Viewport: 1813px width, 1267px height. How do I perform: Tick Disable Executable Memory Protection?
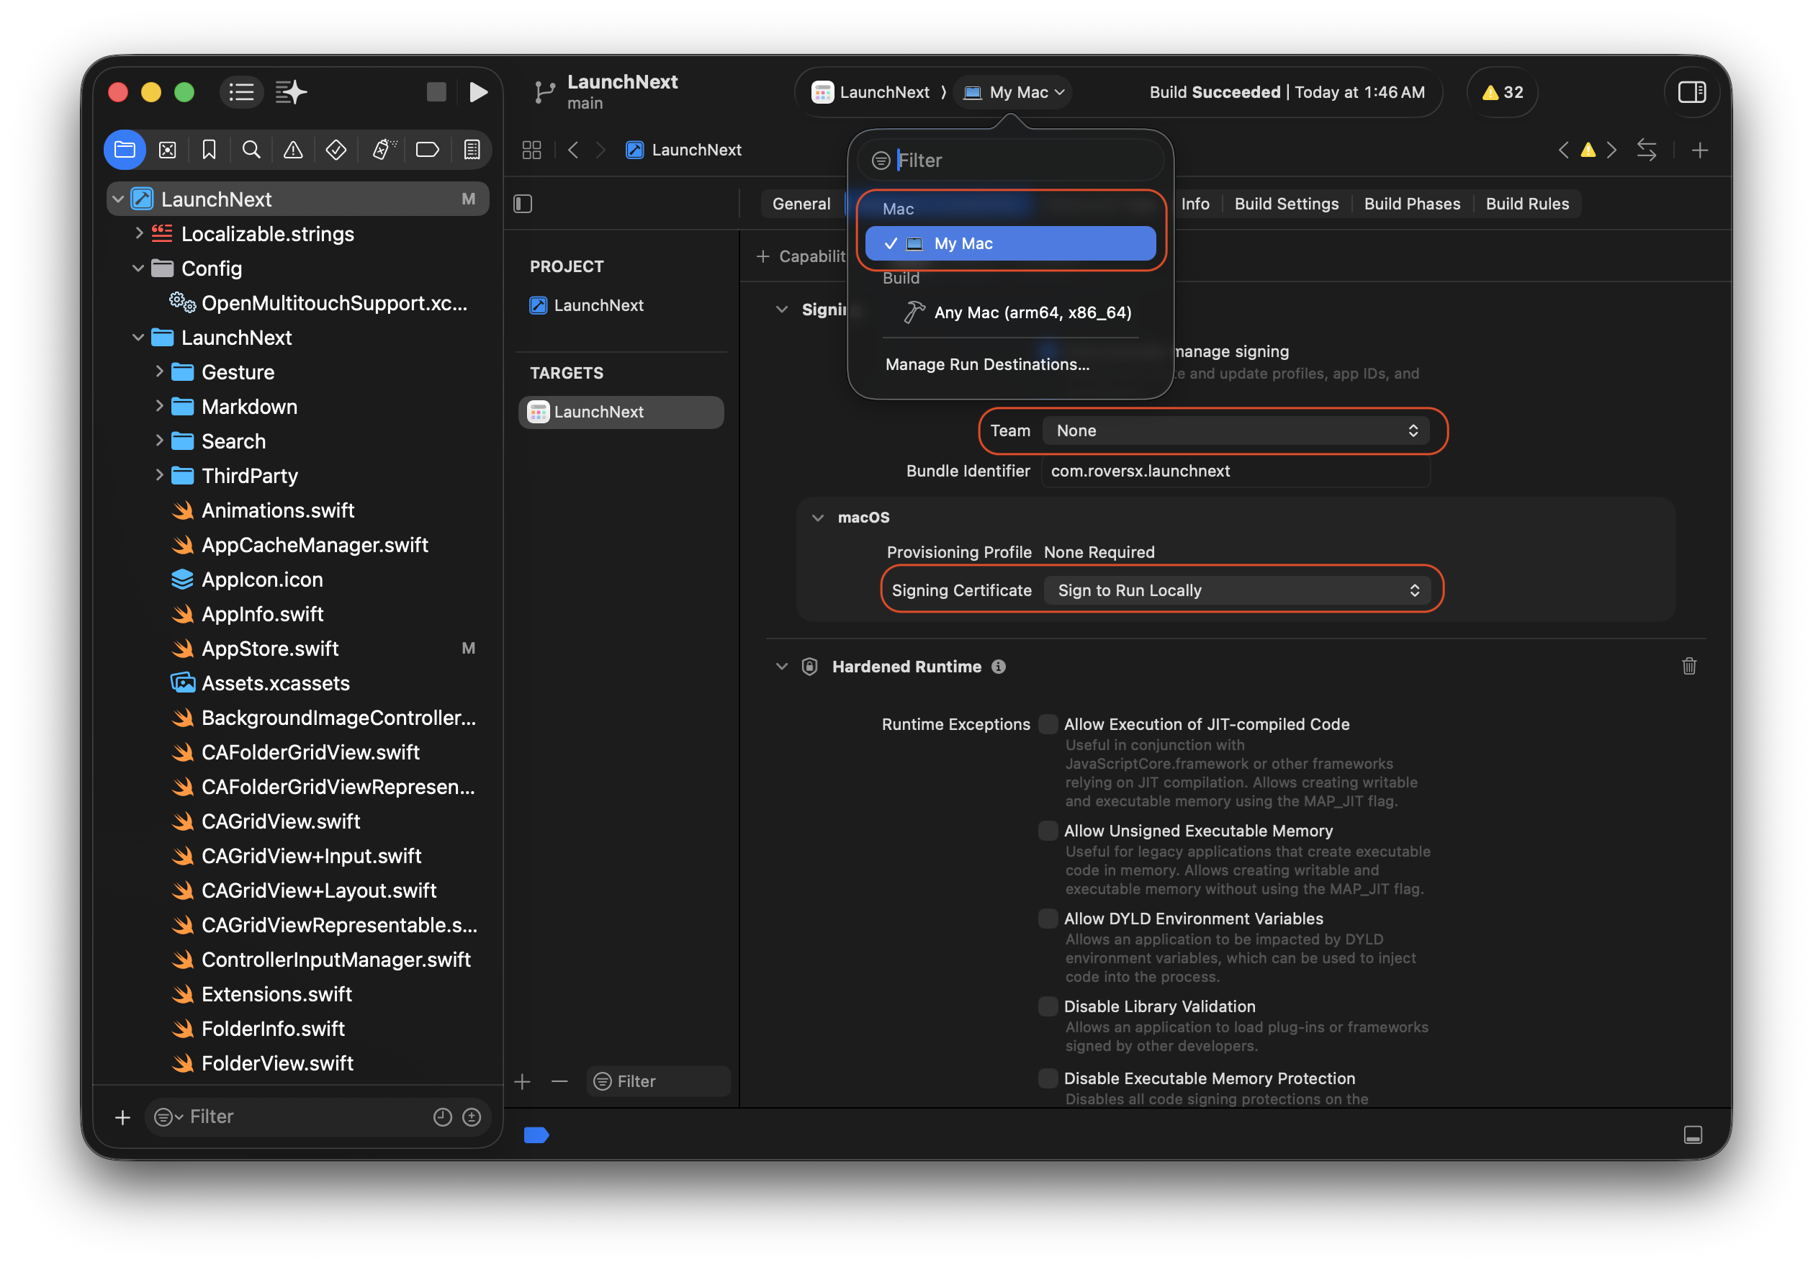(1048, 1078)
